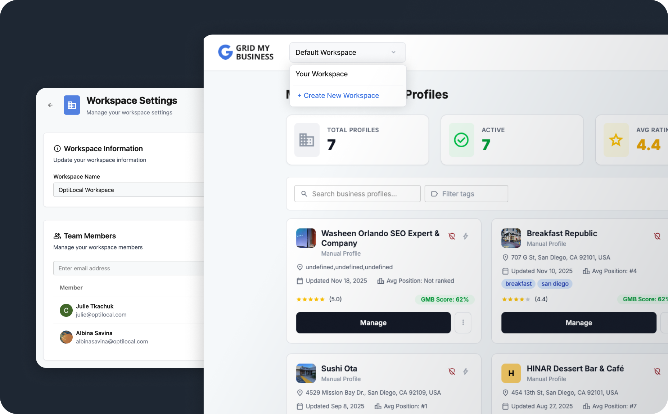Image resolution: width=668 pixels, height=414 pixels.
Task: Open the three-dot menu beside Washeen Manage button
Action: click(x=463, y=323)
